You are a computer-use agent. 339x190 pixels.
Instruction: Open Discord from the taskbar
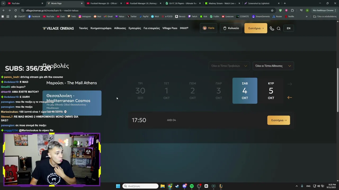184,186
